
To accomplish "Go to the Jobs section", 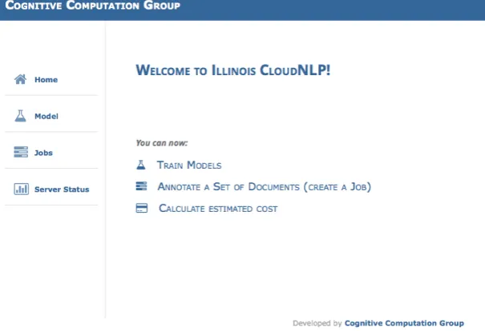I will 43,153.
